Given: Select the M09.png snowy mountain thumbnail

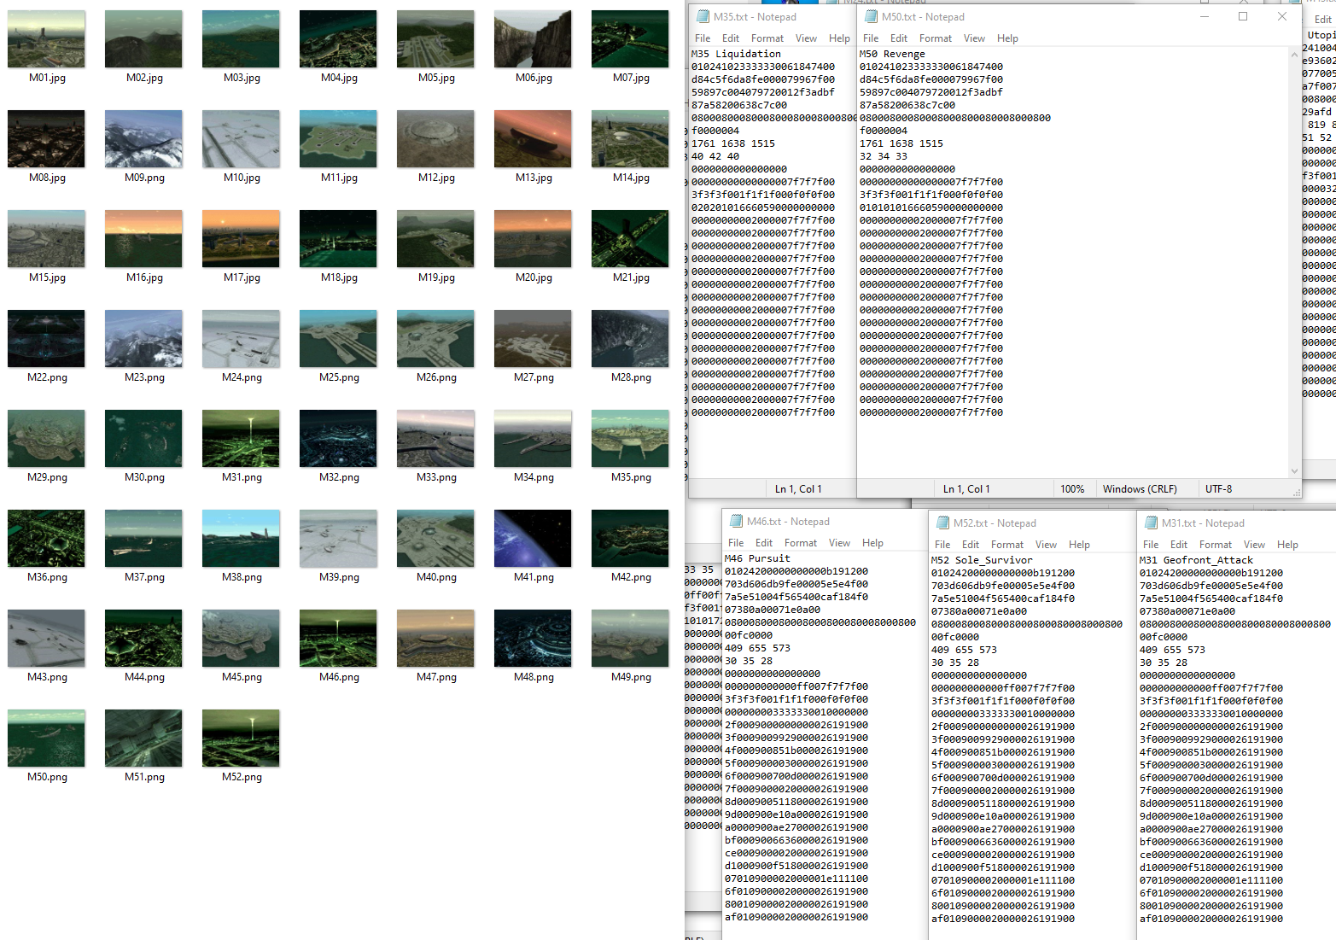Looking at the screenshot, I should 143,138.
